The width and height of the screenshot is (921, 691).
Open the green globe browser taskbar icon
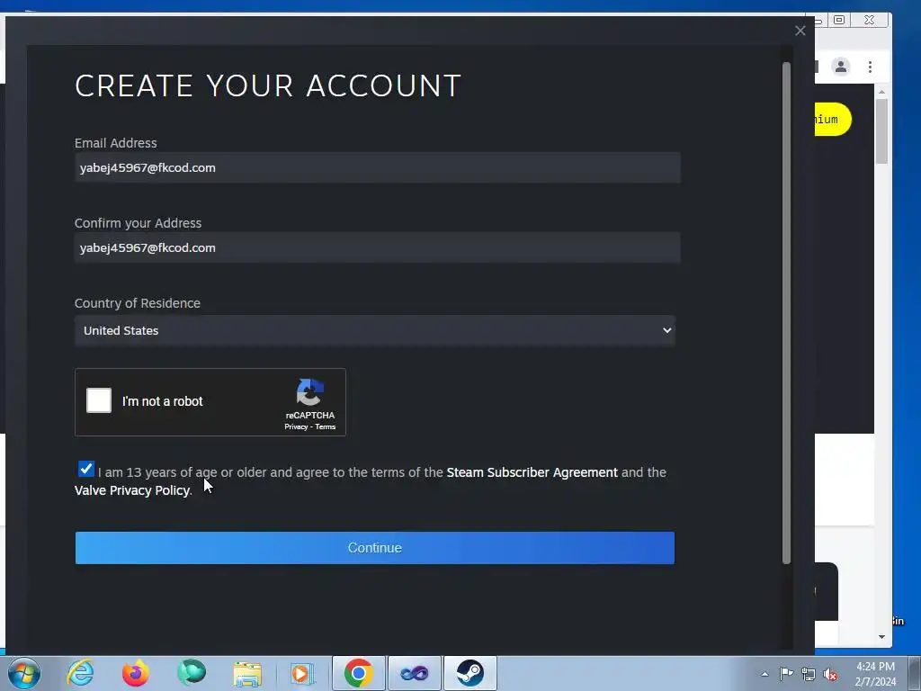point(192,673)
